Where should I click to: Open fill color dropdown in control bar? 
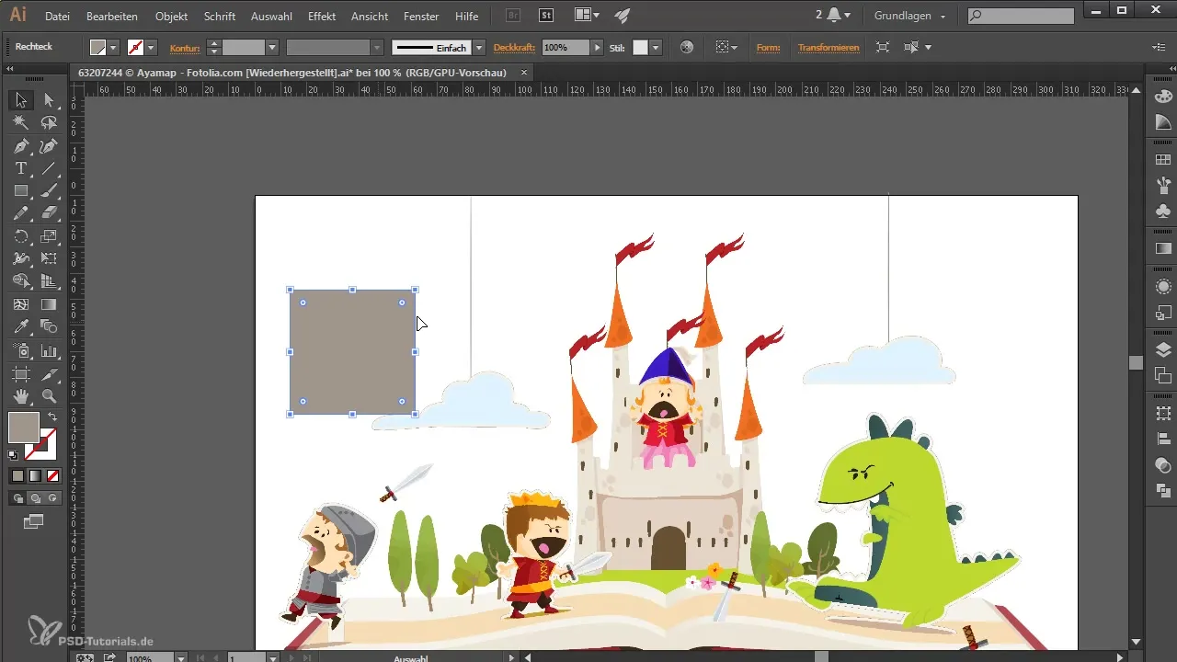[113, 47]
